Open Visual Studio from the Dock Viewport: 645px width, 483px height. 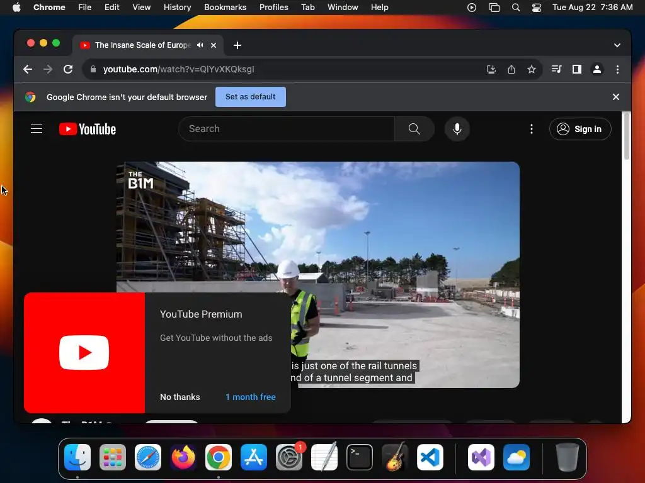coord(481,457)
